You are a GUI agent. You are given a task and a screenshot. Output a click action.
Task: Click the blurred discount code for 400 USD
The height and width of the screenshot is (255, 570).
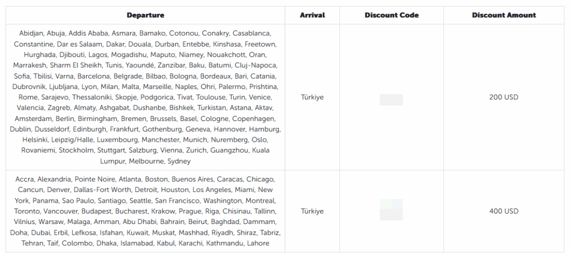(x=391, y=211)
